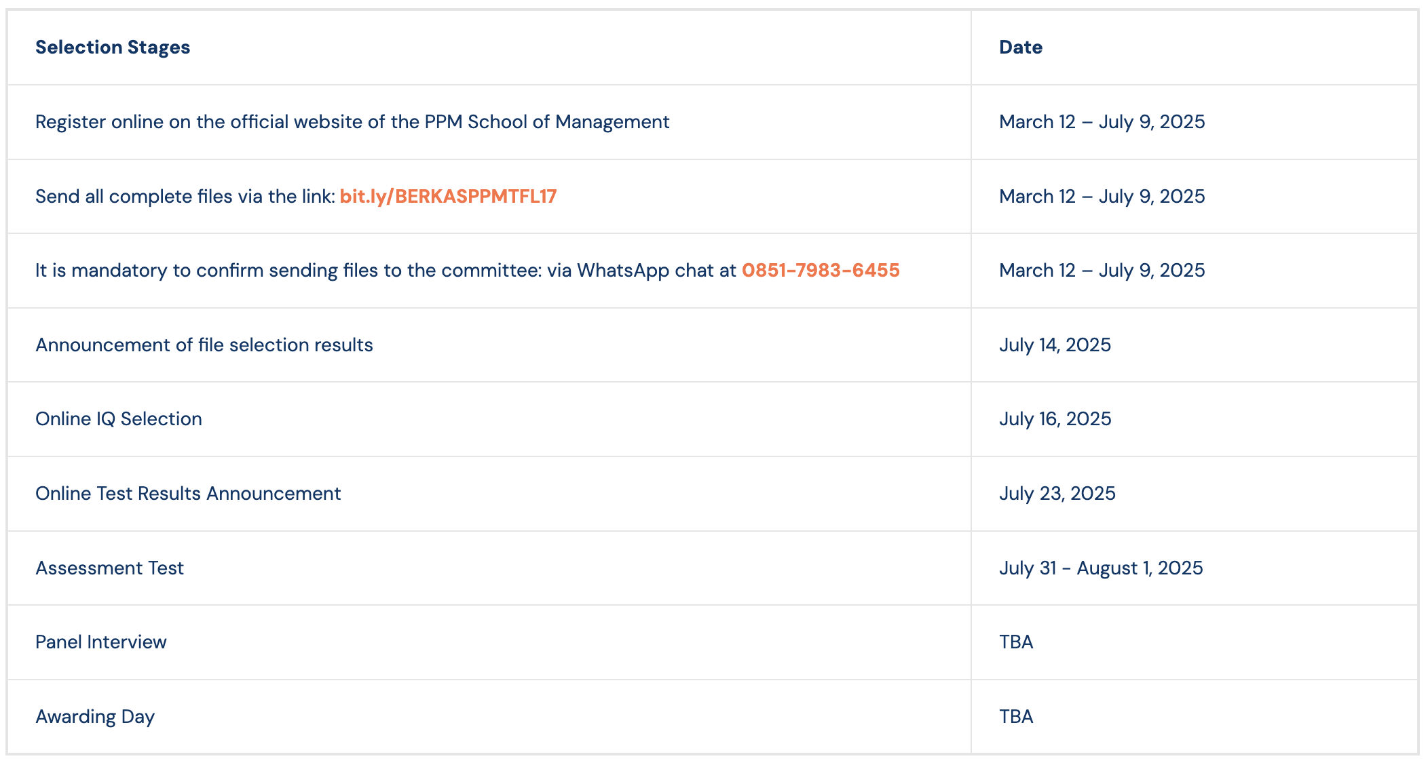Viewport: 1428px width, 765px height.
Task: Click the TBA date for Panel Interview
Action: (x=1017, y=642)
